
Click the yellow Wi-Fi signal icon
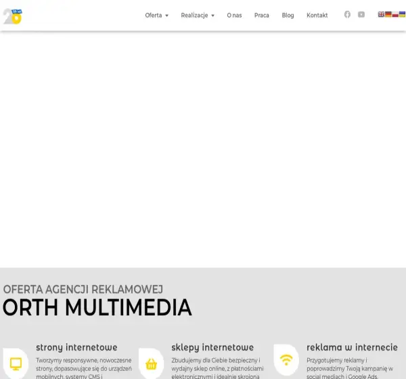286,360
